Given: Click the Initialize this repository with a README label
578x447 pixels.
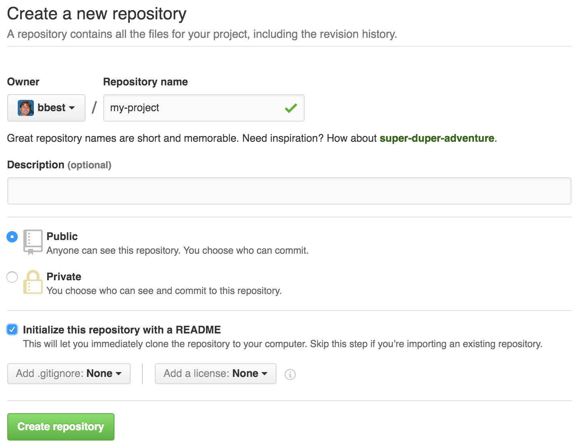Looking at the screenshot, I should [122, 330].
